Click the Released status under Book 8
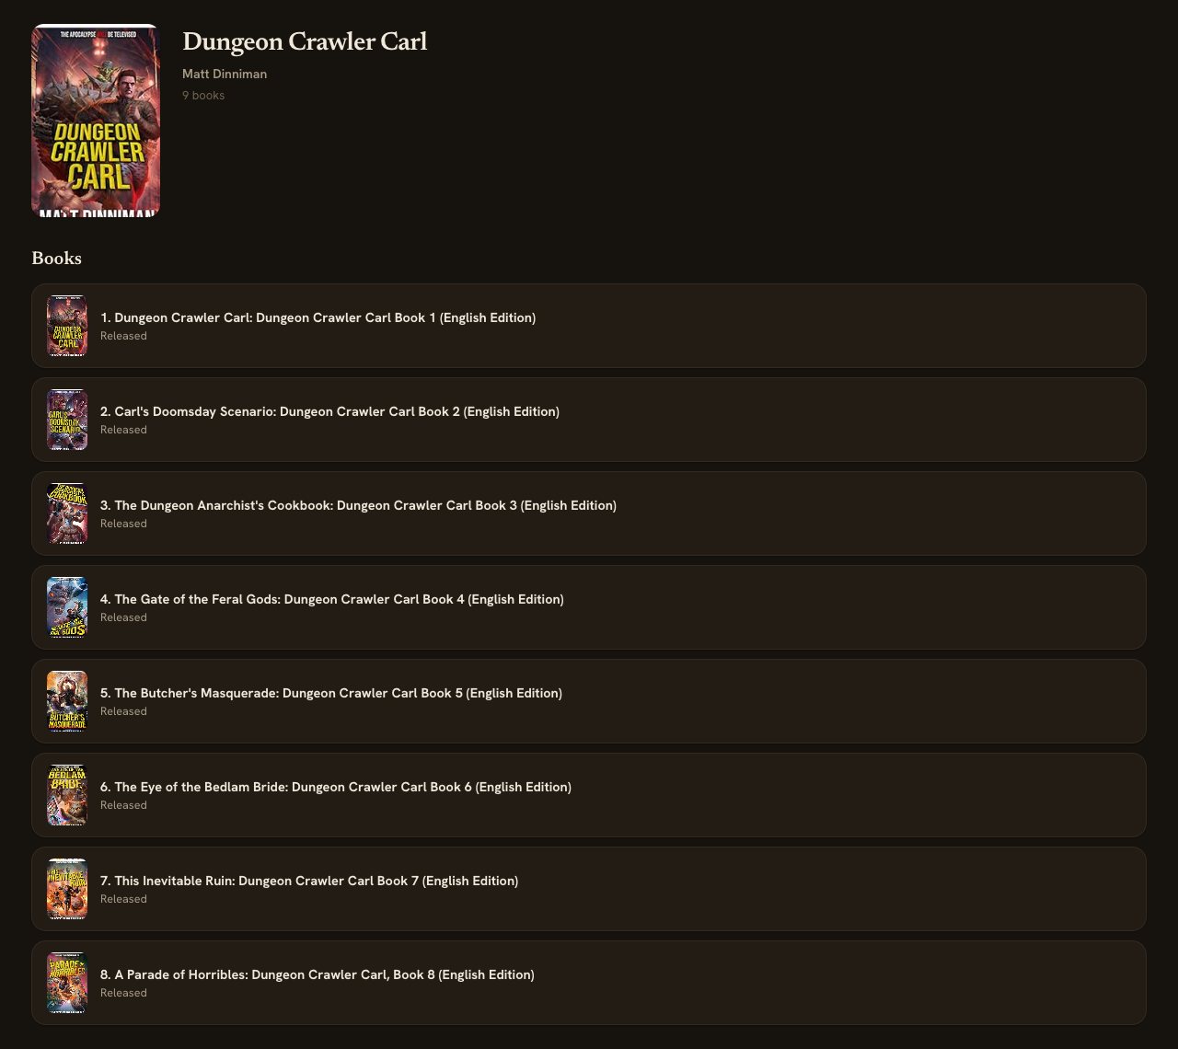This screenshot has width=1178, height=1049. 123,993
